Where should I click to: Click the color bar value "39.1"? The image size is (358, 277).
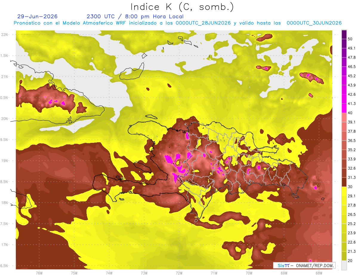(352, 122)
